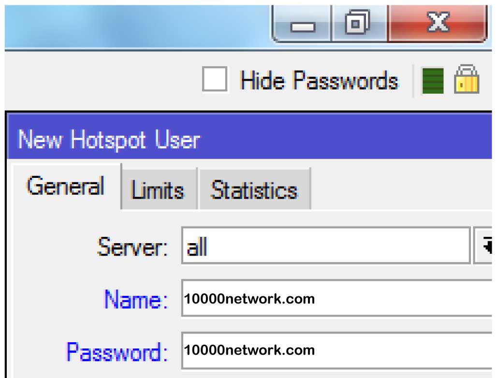Viewport: 497px width, 378px height.
Task: Restore down the WinBox window
Action: 359,24
